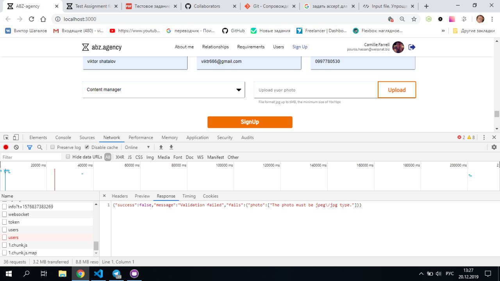Open Telegram from the taskbar
This screenshot has height=281, width=500.
[117, 273]
